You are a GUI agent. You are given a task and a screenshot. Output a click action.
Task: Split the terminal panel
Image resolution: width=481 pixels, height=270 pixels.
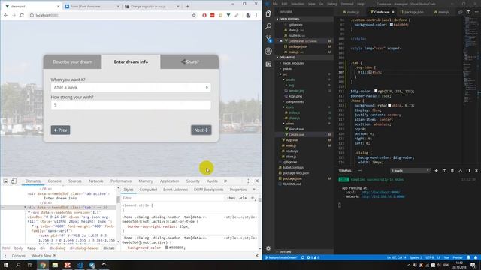coord(444,171)
